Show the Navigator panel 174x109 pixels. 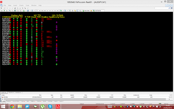click(x=75, y=11)
